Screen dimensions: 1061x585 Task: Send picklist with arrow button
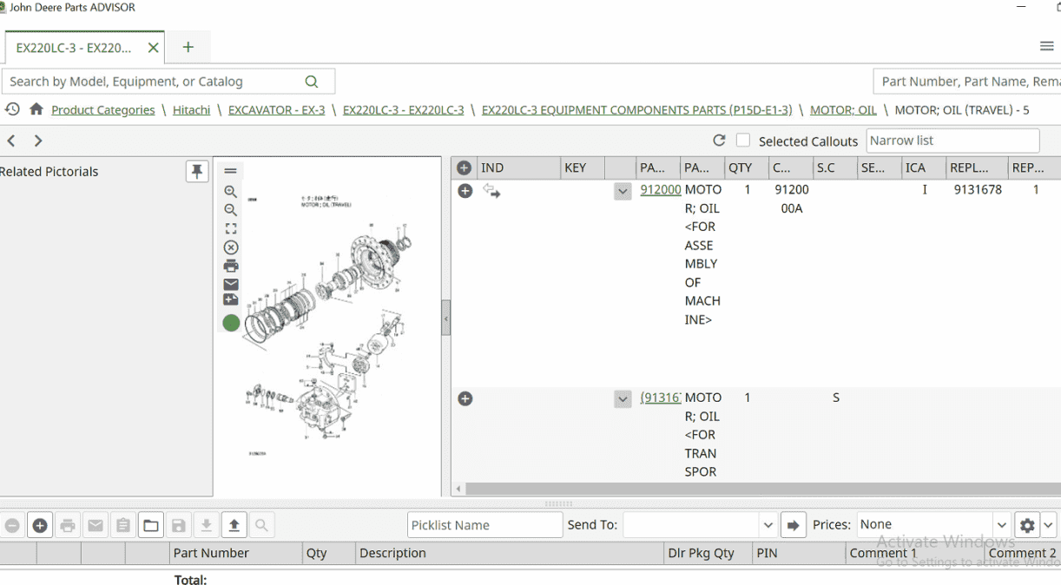794,525
